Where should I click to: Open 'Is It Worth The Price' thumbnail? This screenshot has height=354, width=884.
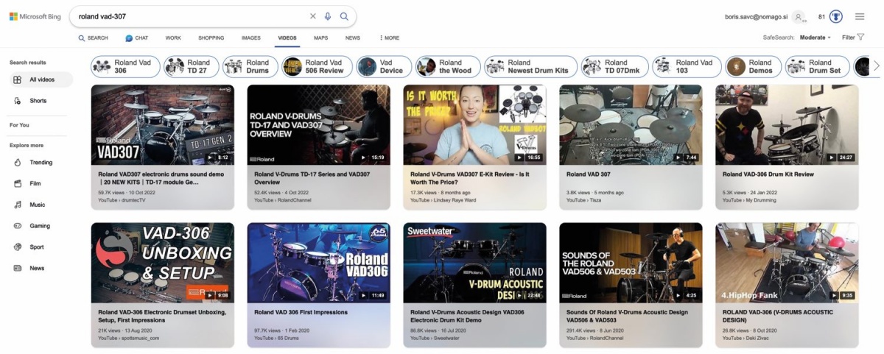tap(474, 124)
